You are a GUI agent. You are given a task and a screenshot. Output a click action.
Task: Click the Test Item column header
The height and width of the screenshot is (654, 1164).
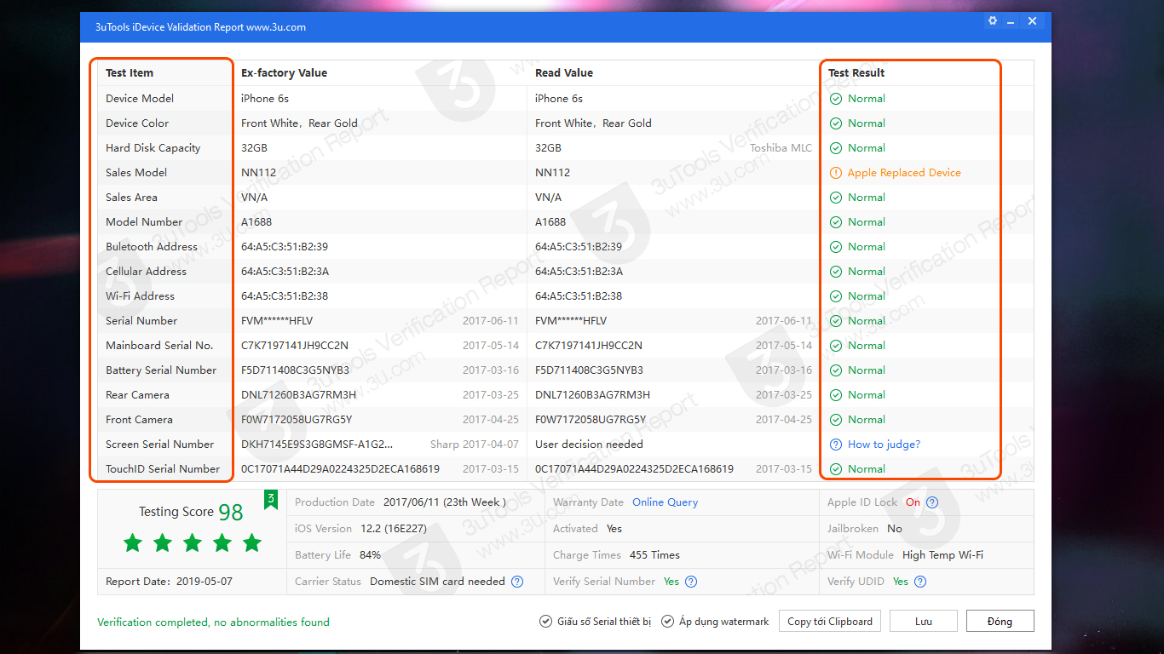point(130,73)
